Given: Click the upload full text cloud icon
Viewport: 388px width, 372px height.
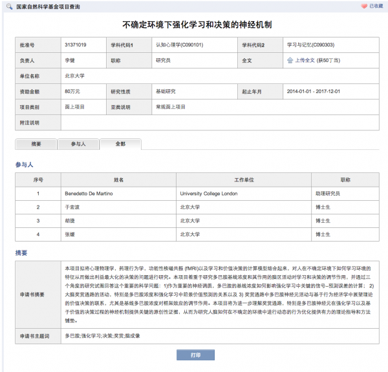Looking at the screenshot, I should pos(290,60).
